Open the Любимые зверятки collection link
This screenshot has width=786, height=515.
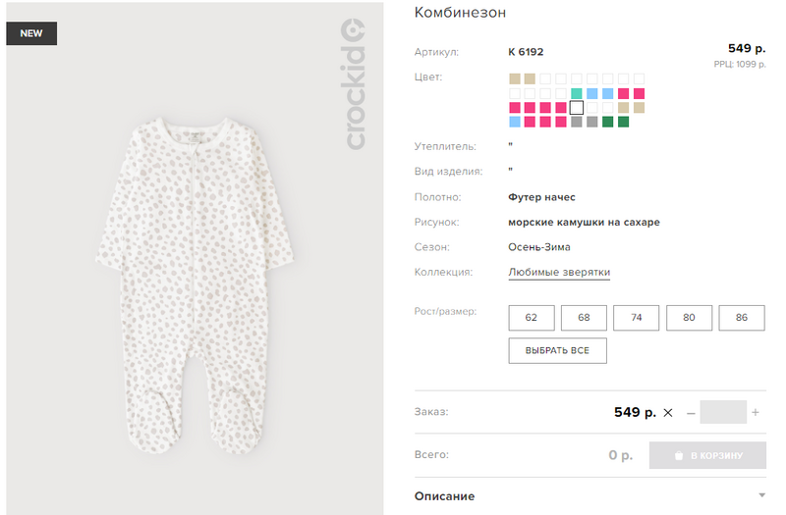pos(559,272)
